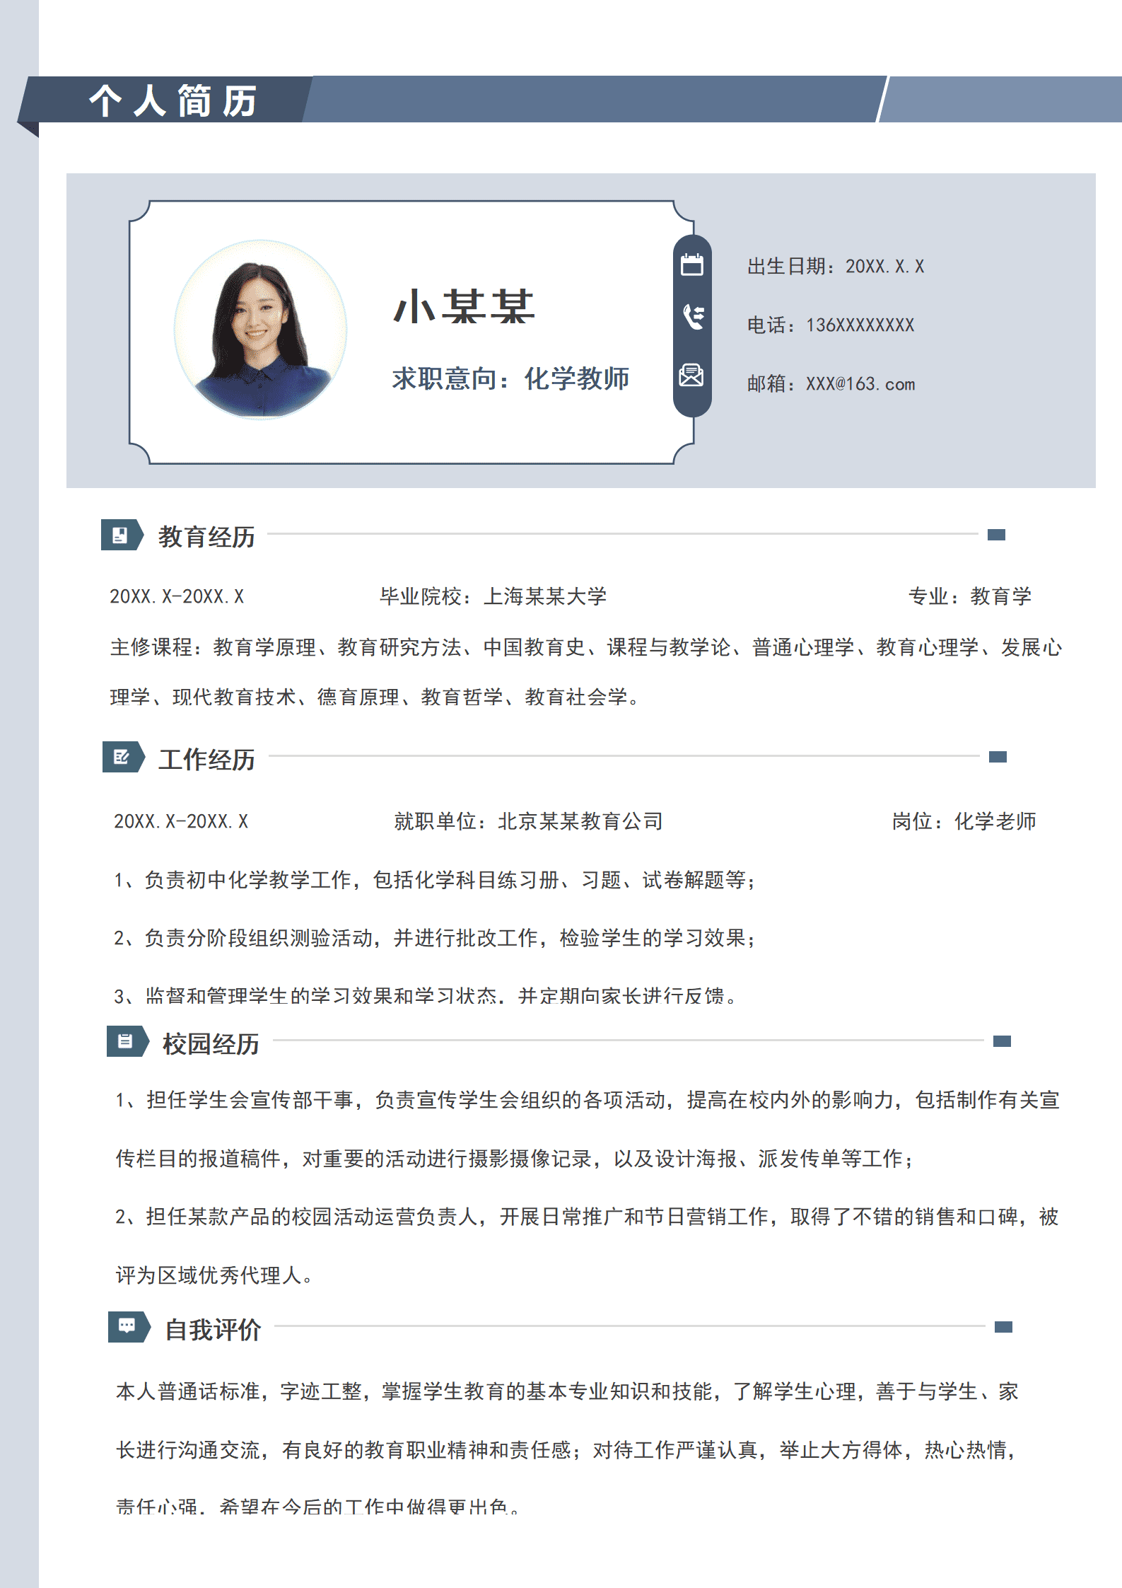The height and width of the screenshot is (1588, 1122).
Task: Click the 工作经历 section edit icon
Action: pyautogui.click(x=122, y=757)
